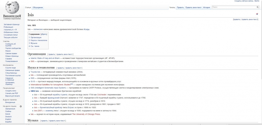Click the Wikipedia globe logo
Image resolution: width=262 pixels, height=125 pixels.
(x=12, y=7)
